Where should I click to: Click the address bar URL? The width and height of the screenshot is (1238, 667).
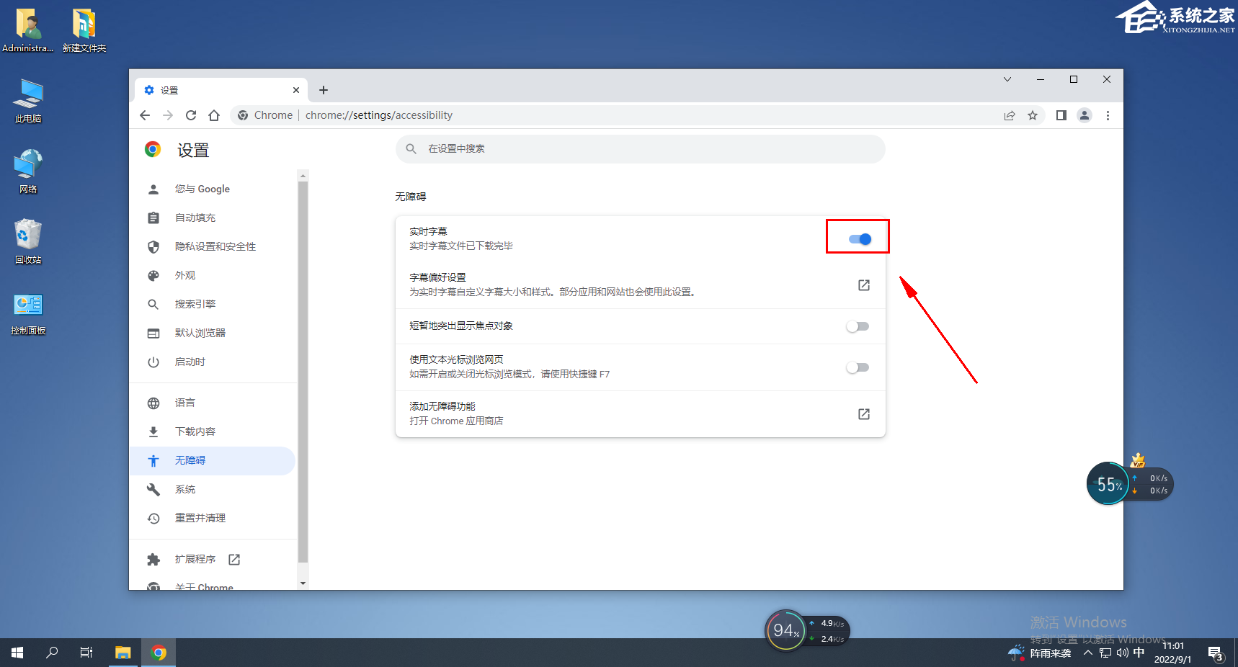(x=379, y=115)
